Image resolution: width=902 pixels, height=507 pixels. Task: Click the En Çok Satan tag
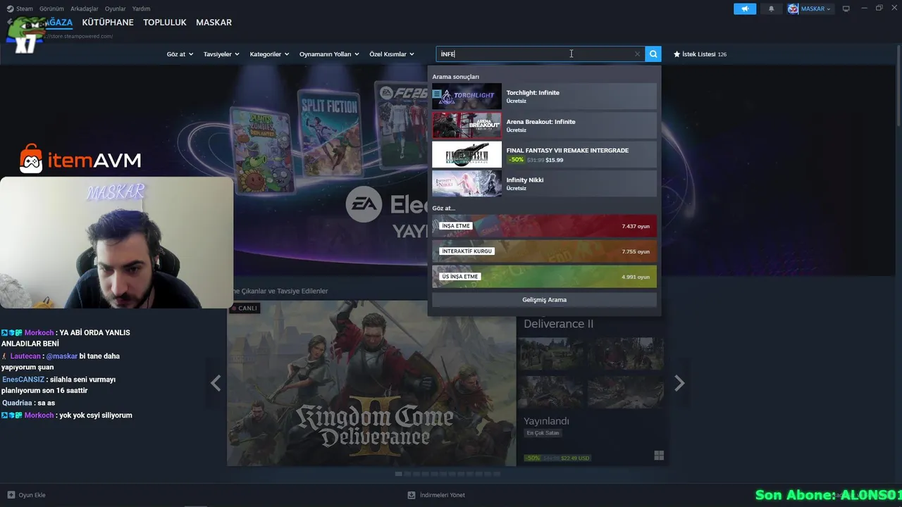pos(543,433)
